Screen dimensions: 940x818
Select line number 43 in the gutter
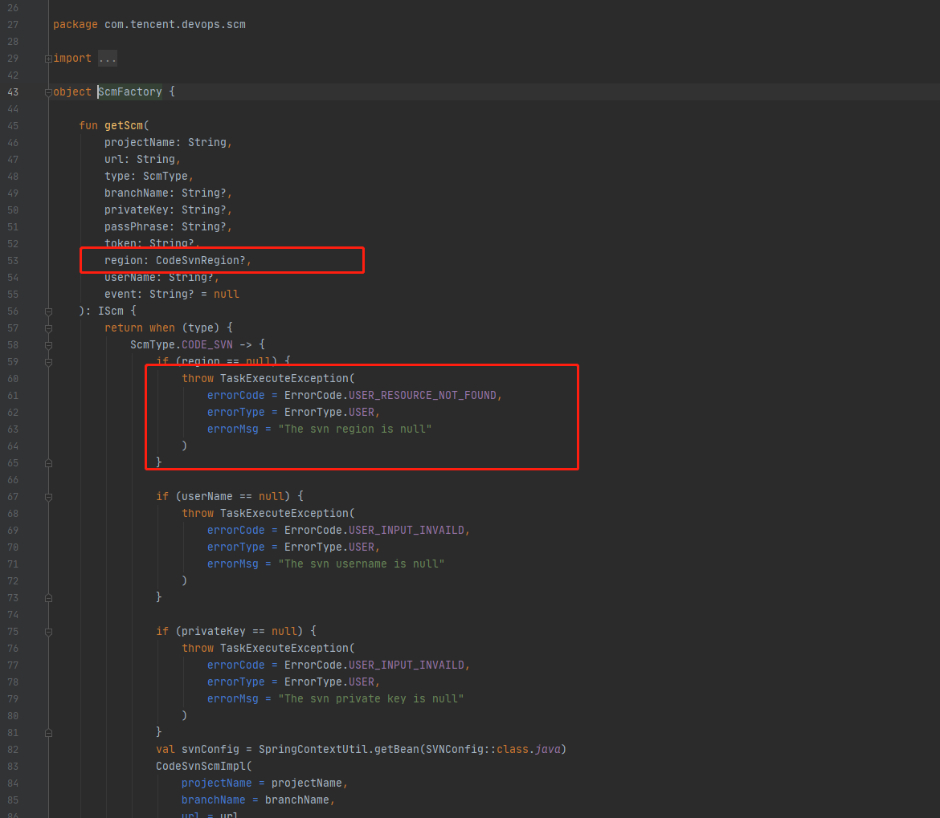pyautogui.click(x=12, y=92)
